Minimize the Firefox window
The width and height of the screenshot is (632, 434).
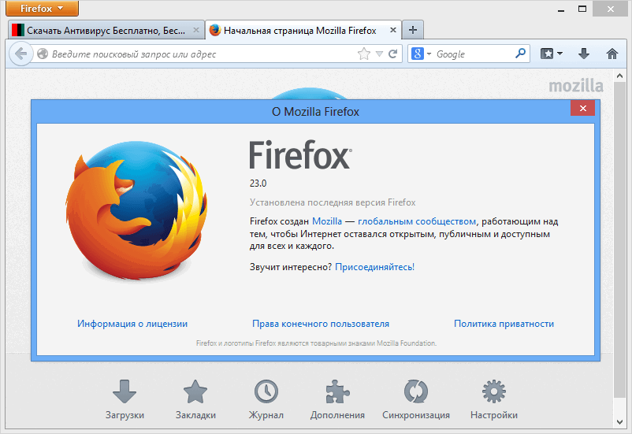click(x=560, y=9)
